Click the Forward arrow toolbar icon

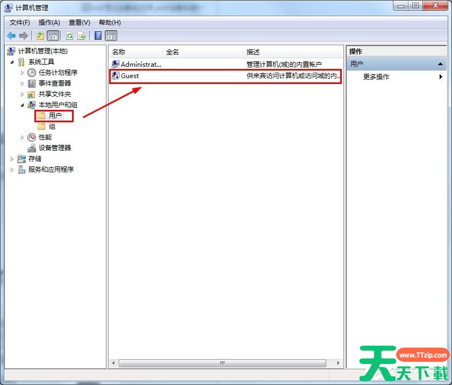point(23,36)
